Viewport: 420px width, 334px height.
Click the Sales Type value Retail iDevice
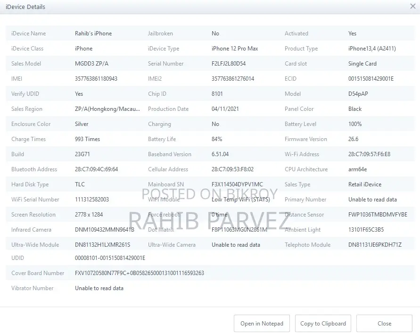[364, 184]
